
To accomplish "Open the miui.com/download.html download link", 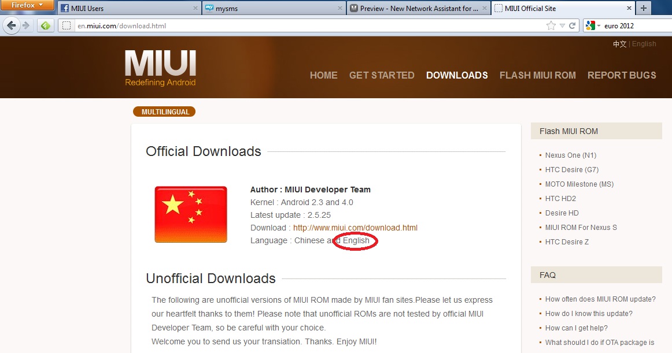I will pyautogui.click(x=355, y=228).
